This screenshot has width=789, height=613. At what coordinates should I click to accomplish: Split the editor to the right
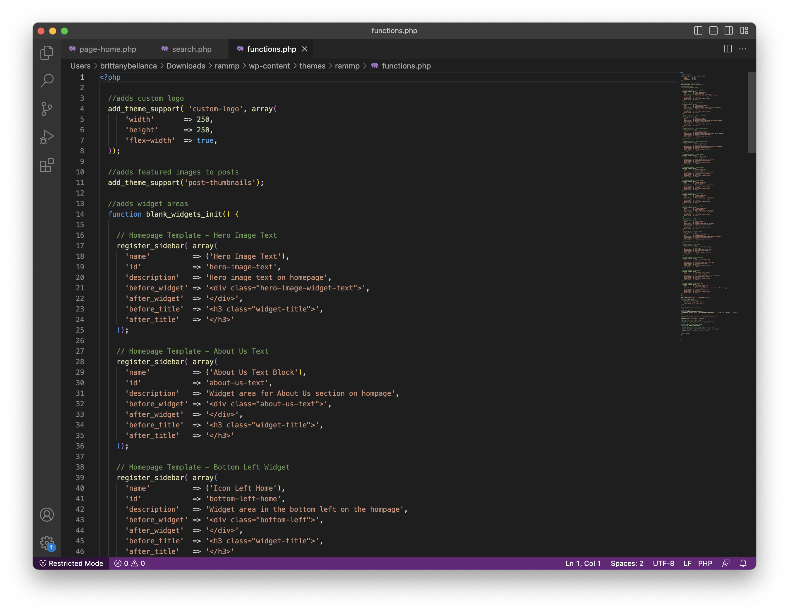click(x=728, y=49)
